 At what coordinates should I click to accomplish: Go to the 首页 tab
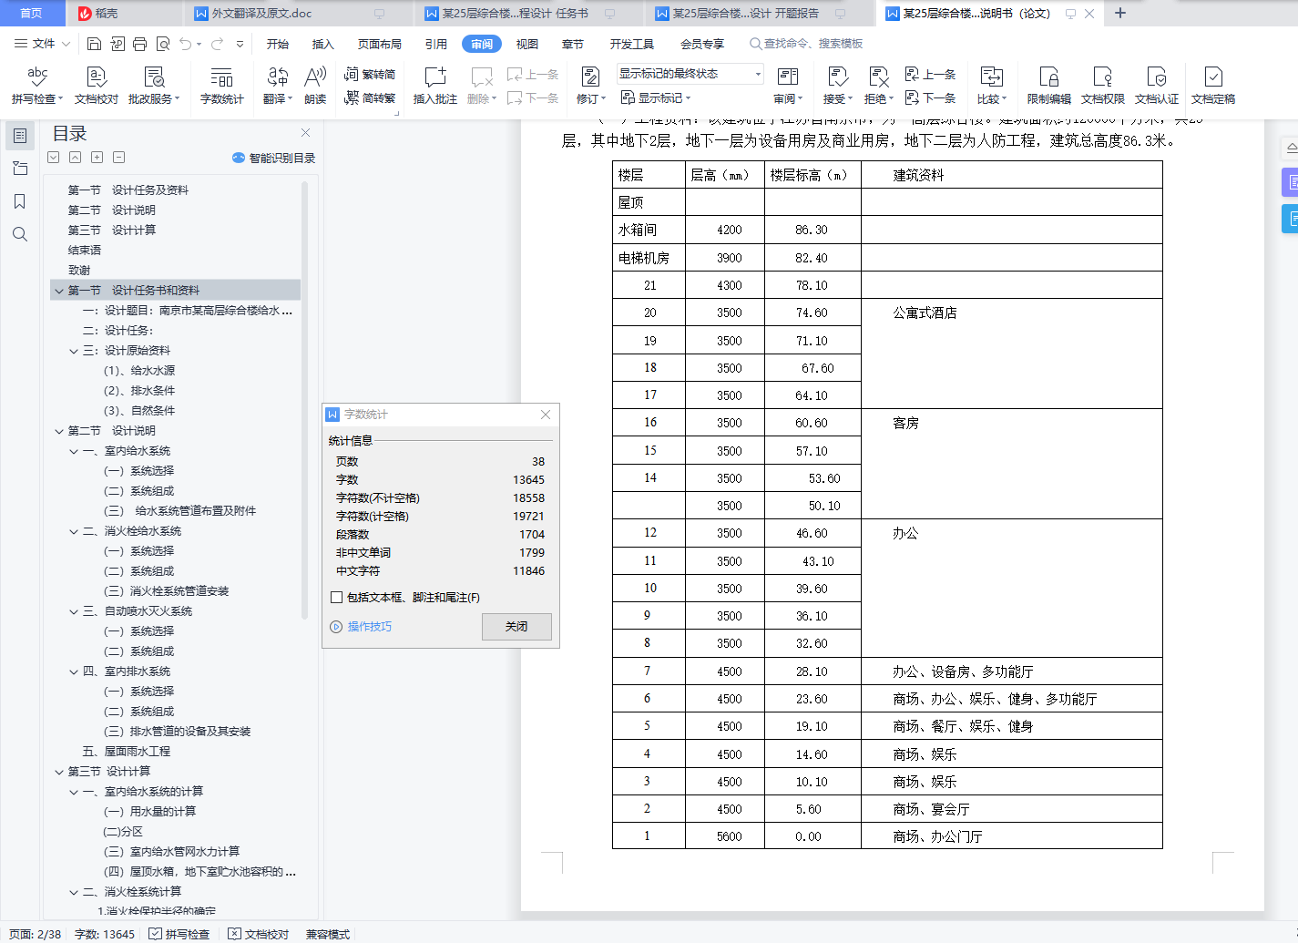click(x=31, y=14)
